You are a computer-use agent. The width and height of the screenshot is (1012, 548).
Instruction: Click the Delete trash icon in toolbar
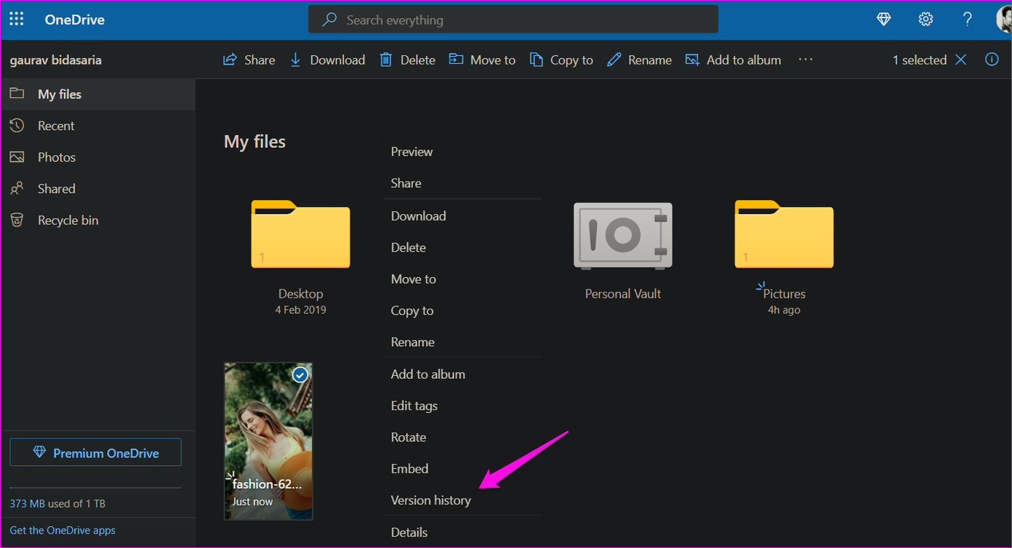(x=386, y=60)
